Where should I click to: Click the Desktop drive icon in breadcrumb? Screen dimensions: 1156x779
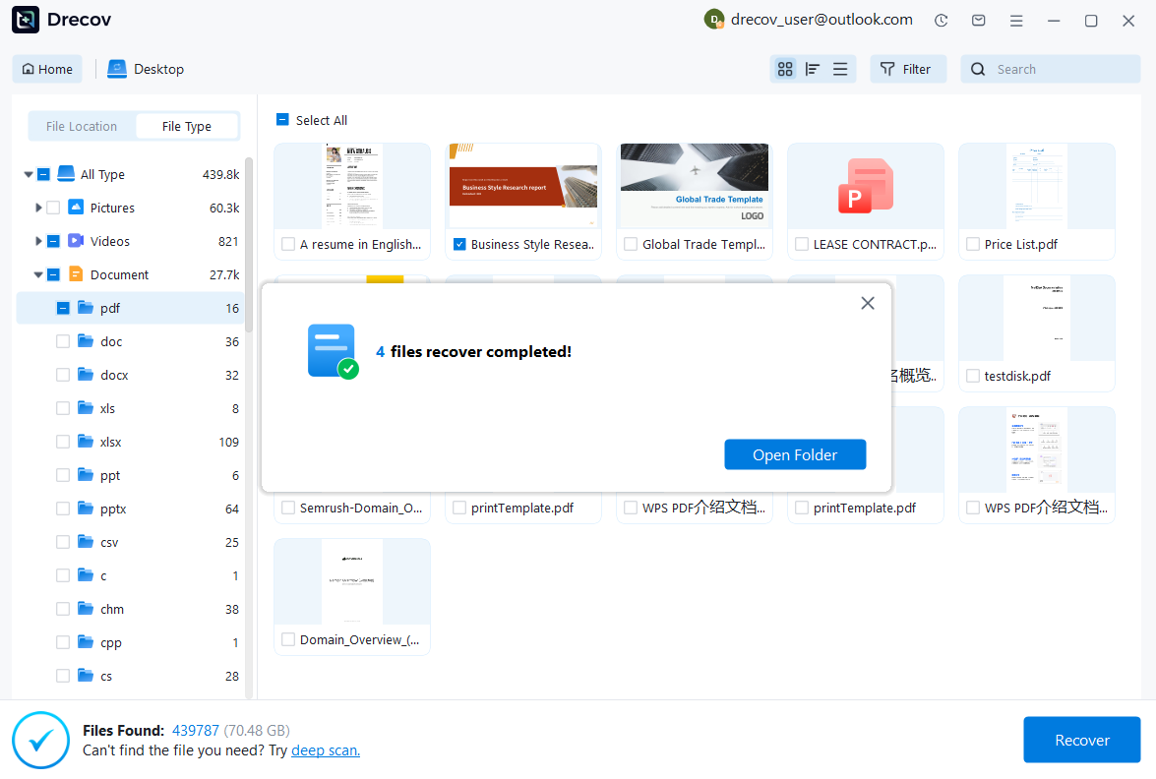pyautogui.click(x=118, y=69)
